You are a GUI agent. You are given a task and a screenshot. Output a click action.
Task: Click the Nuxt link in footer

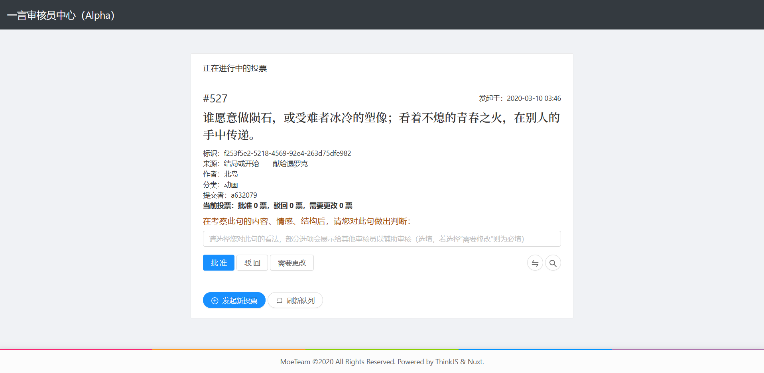coord(475,361)
